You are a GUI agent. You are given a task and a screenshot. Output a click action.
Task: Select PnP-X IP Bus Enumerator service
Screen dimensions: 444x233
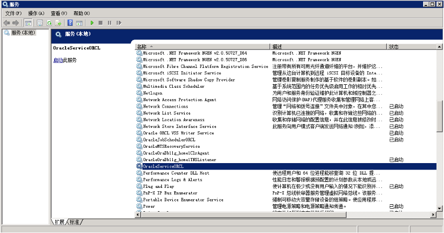(x=286, y=193)
